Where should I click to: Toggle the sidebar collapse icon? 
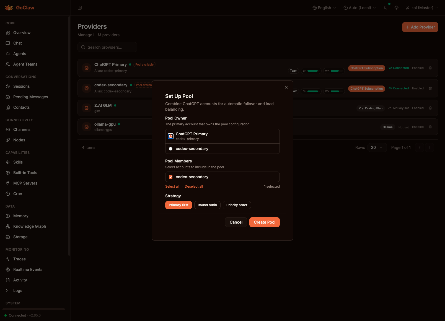(80, 8)
